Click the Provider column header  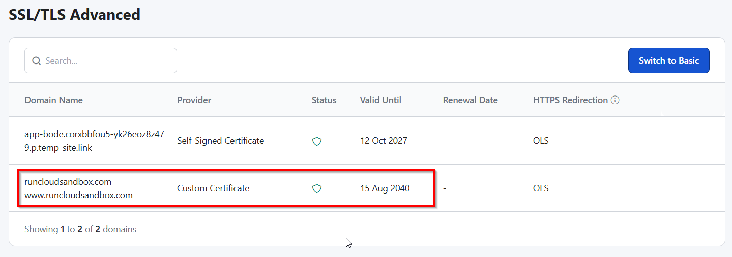[194, 100]
